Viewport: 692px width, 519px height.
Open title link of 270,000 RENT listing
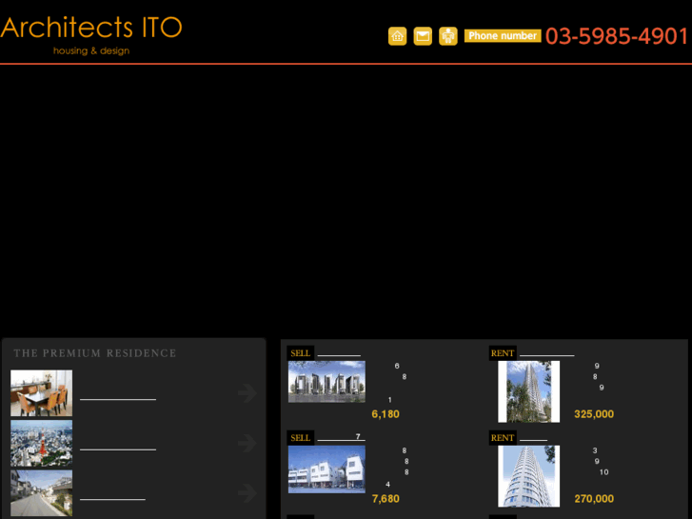coord(533,437)
